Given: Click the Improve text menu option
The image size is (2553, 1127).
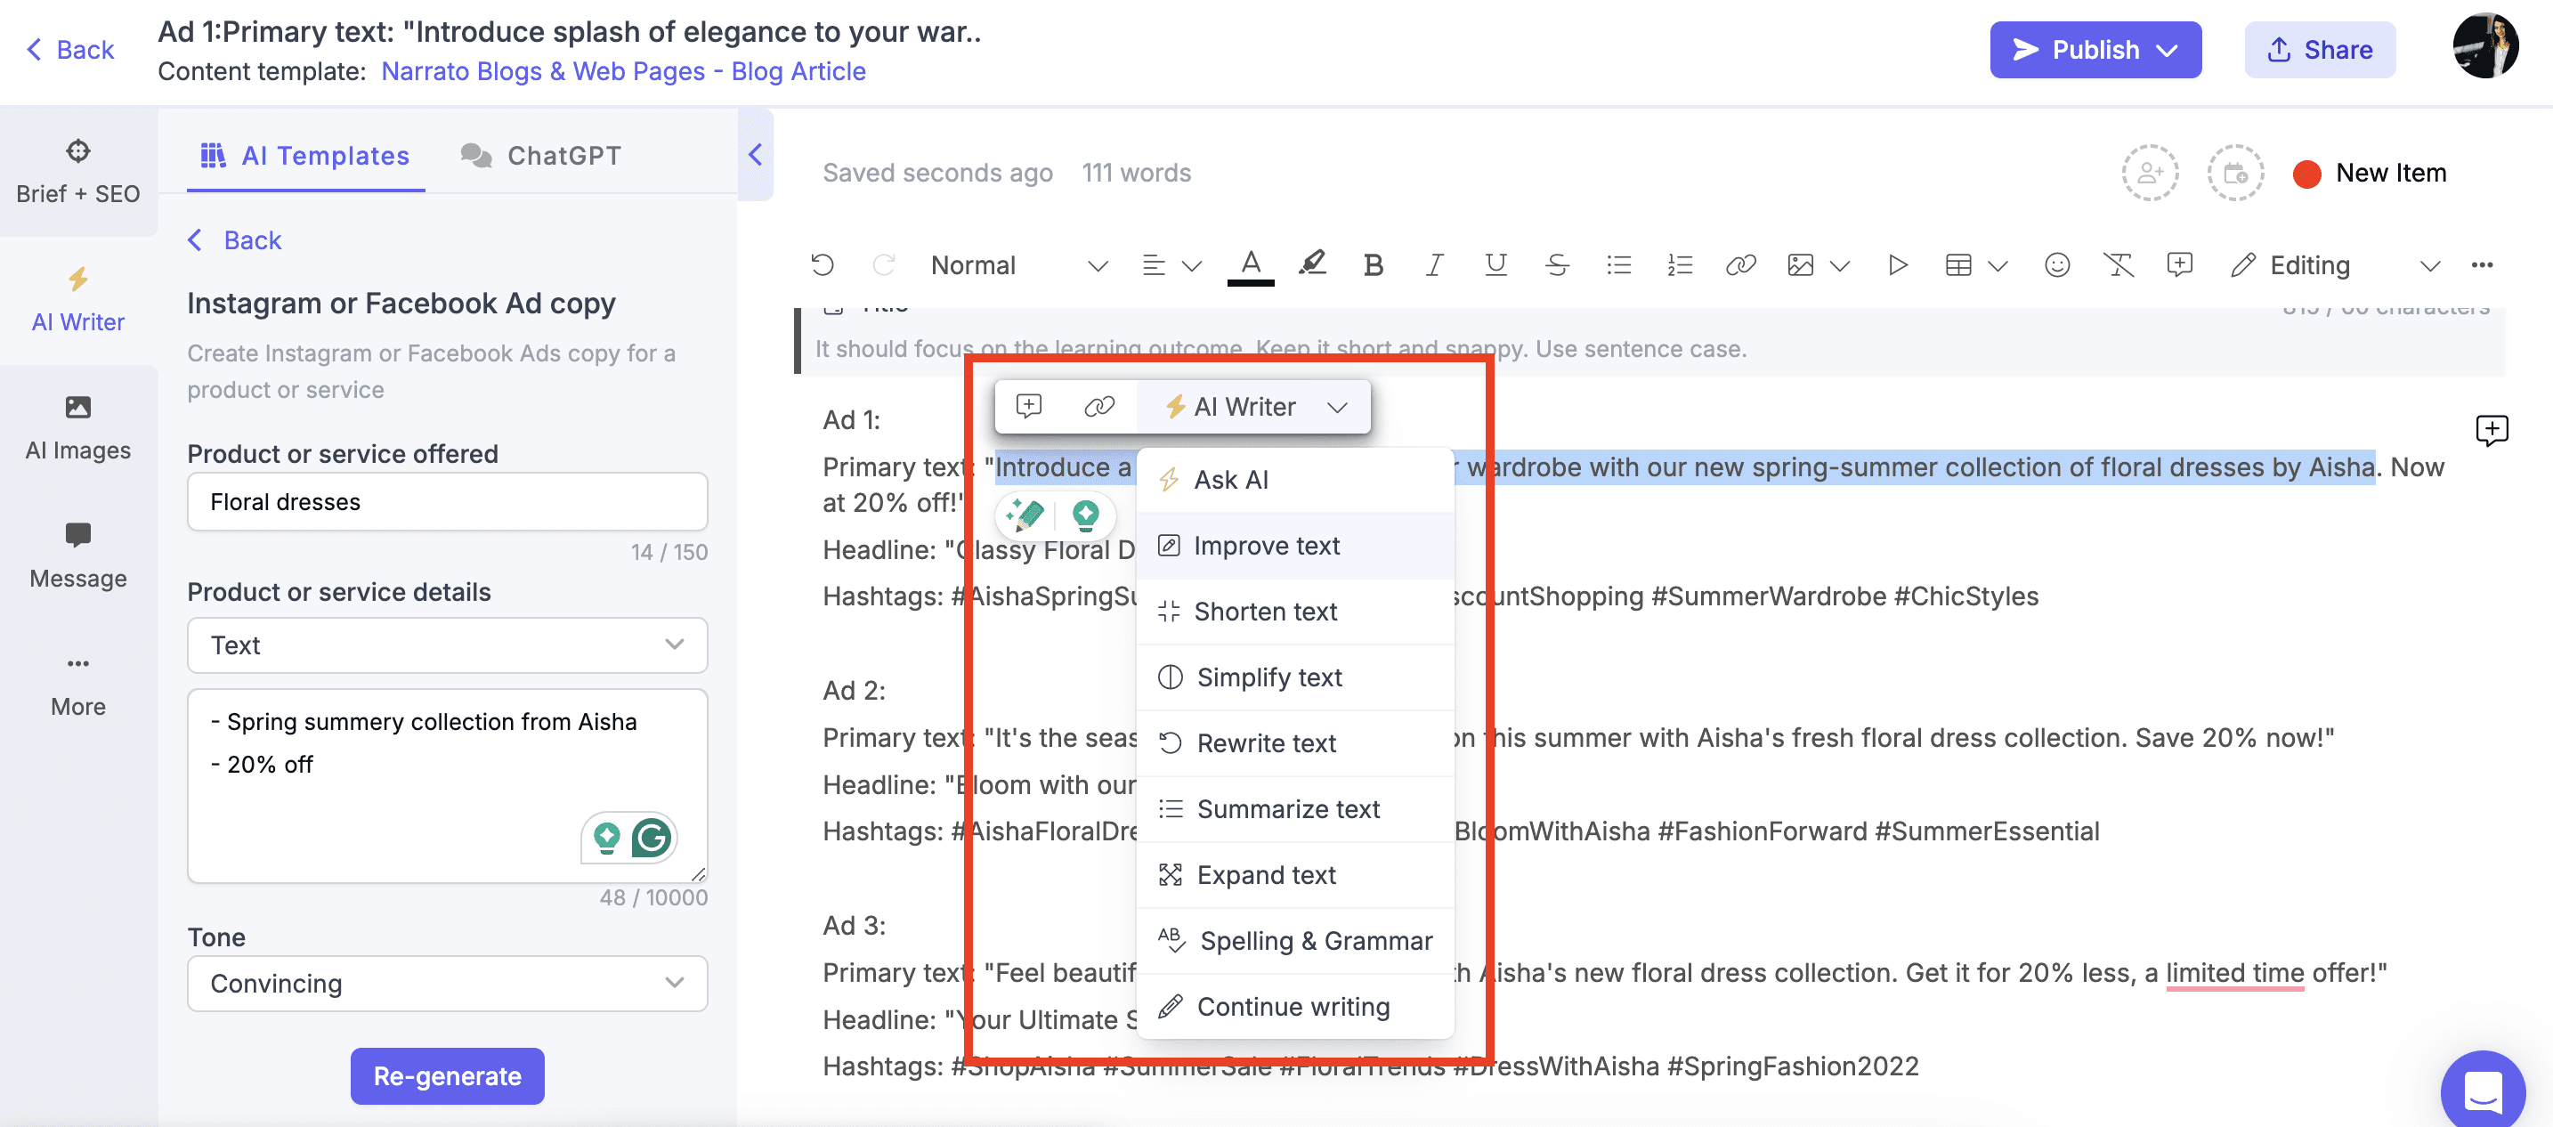Looking at the screenshot, I should [x=1268, y=544].
